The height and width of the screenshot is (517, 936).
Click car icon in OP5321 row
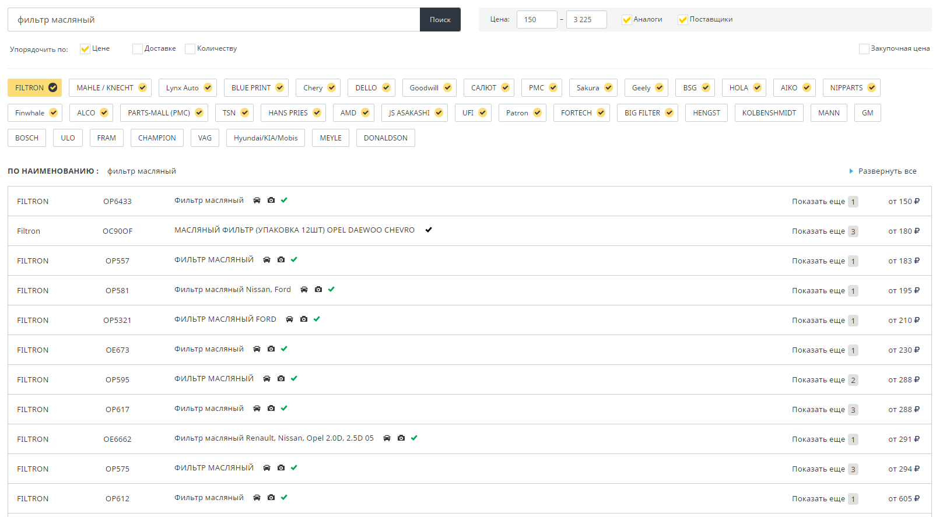tap(289, 319)
